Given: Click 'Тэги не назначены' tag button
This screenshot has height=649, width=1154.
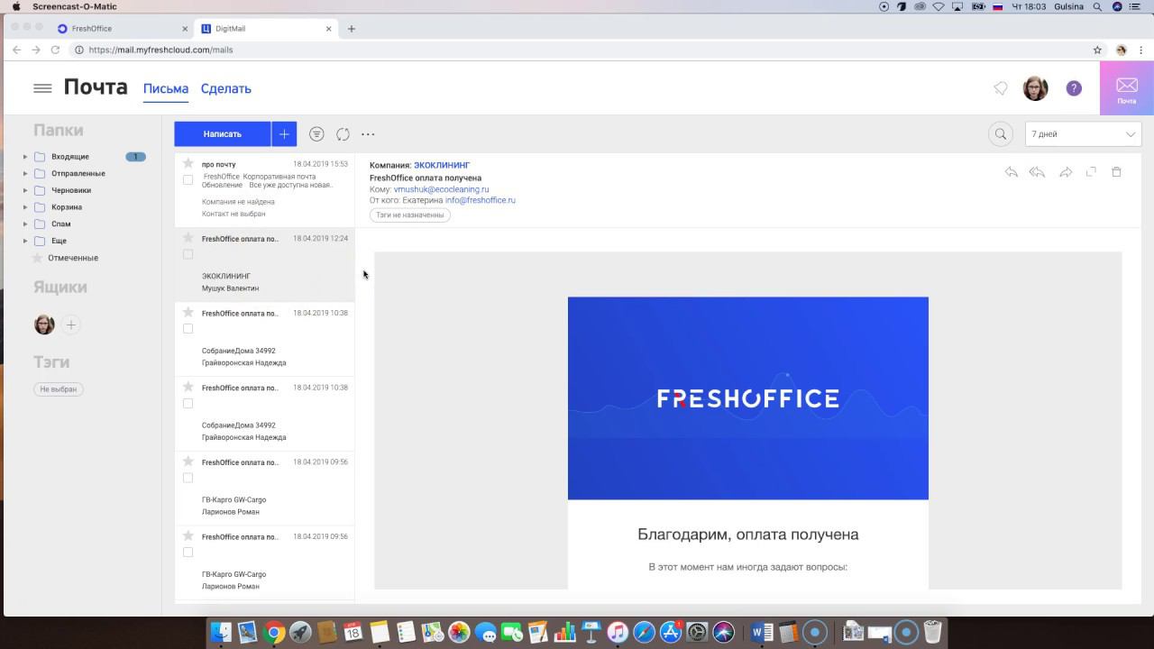Looking at the screenshot, I should pos(410,215).
